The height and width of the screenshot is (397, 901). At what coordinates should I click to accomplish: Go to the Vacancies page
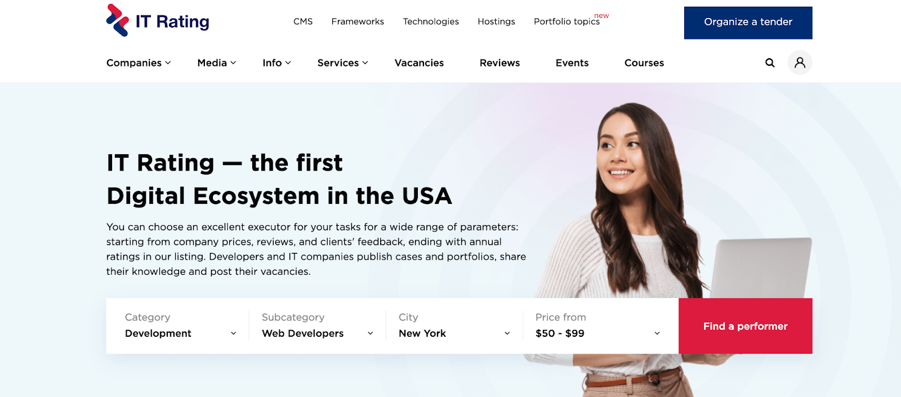[x=419, y=63]
